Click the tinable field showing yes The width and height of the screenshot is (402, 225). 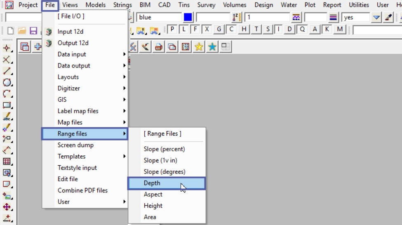pos(356,17)
